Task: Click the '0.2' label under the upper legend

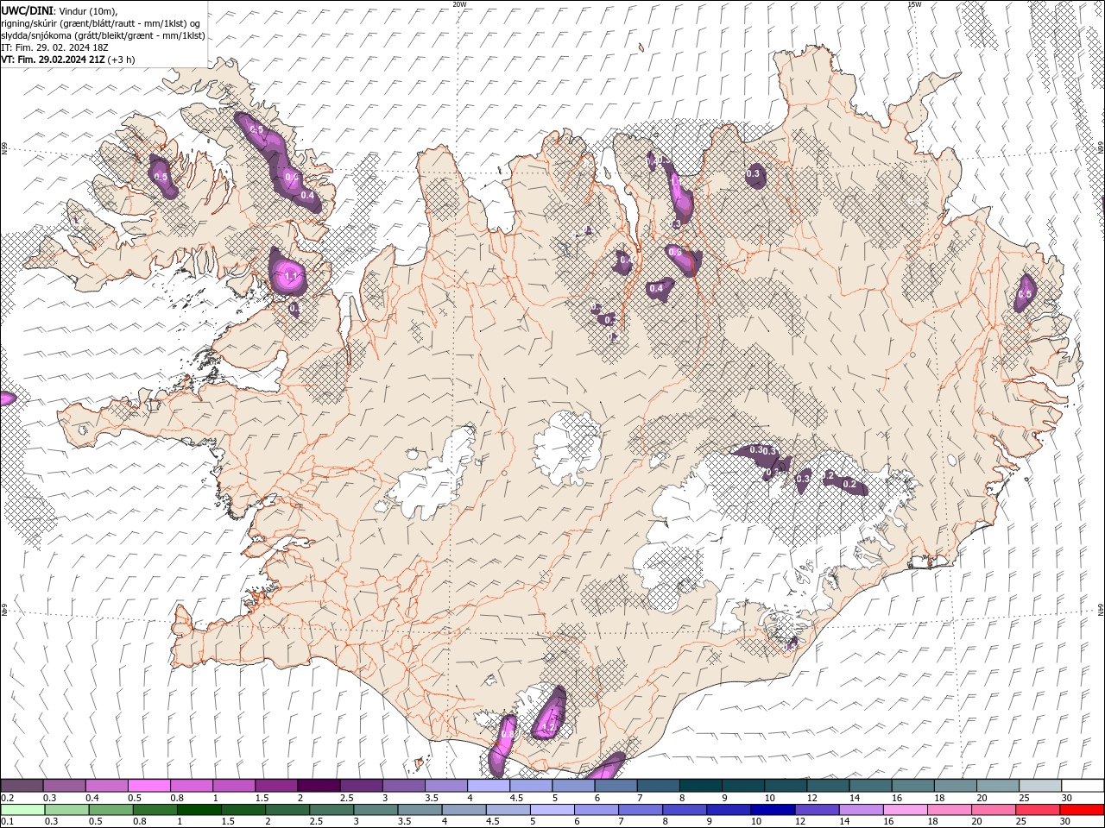Action: [x=7, y=798]
